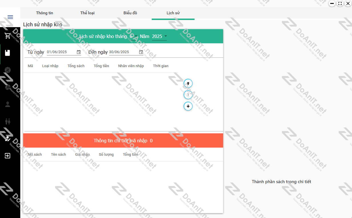Viewport: 352px width, 218px height.
Task: Click the Từ ngày date field
Action: (x=61, y=52)
